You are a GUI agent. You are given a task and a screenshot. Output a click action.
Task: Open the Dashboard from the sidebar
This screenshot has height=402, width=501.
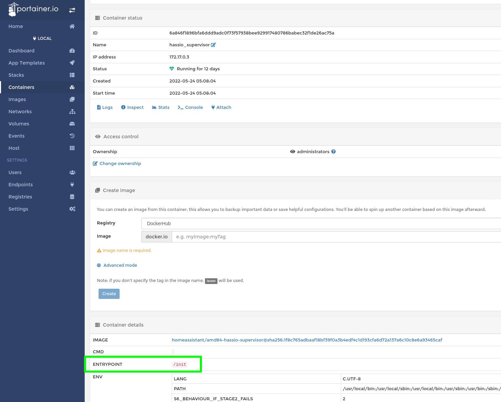tap(21, 50)
